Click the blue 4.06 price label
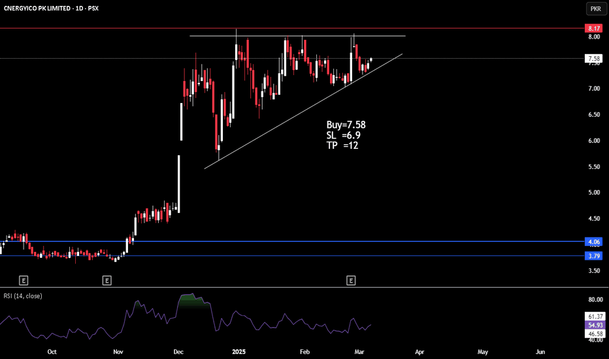This screenshot has height=359, width=609. point(594,242)
